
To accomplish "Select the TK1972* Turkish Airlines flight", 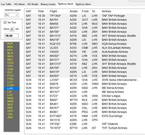I will [x=83, y=128].
